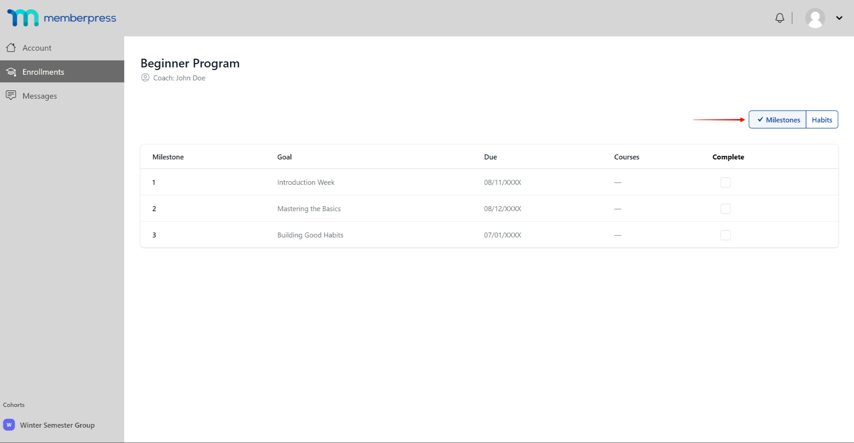Click the Coach profile icon next to John Doe
854x443 pixels.
tap(146, 78)
